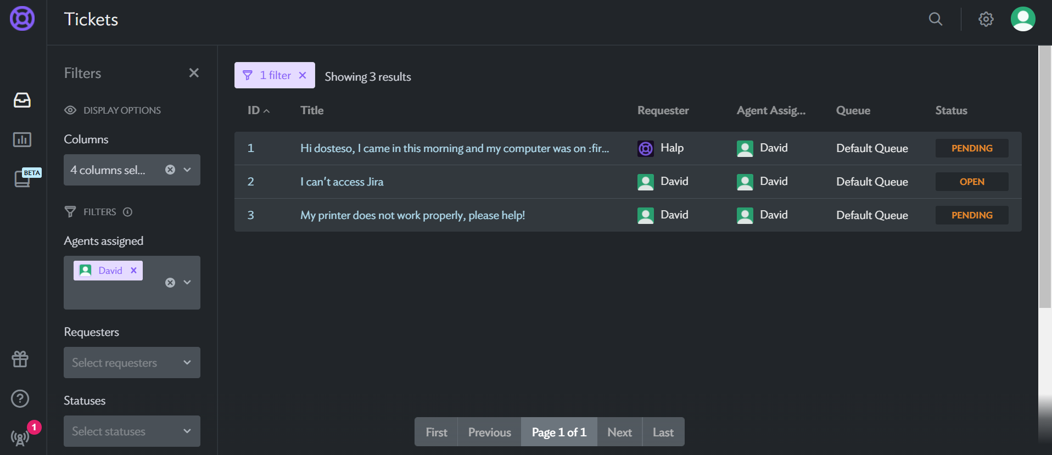The width and height of the screenshot is (1052, 455).
Task: Open the user profile avatar
Action: (x=1023, y=19)
